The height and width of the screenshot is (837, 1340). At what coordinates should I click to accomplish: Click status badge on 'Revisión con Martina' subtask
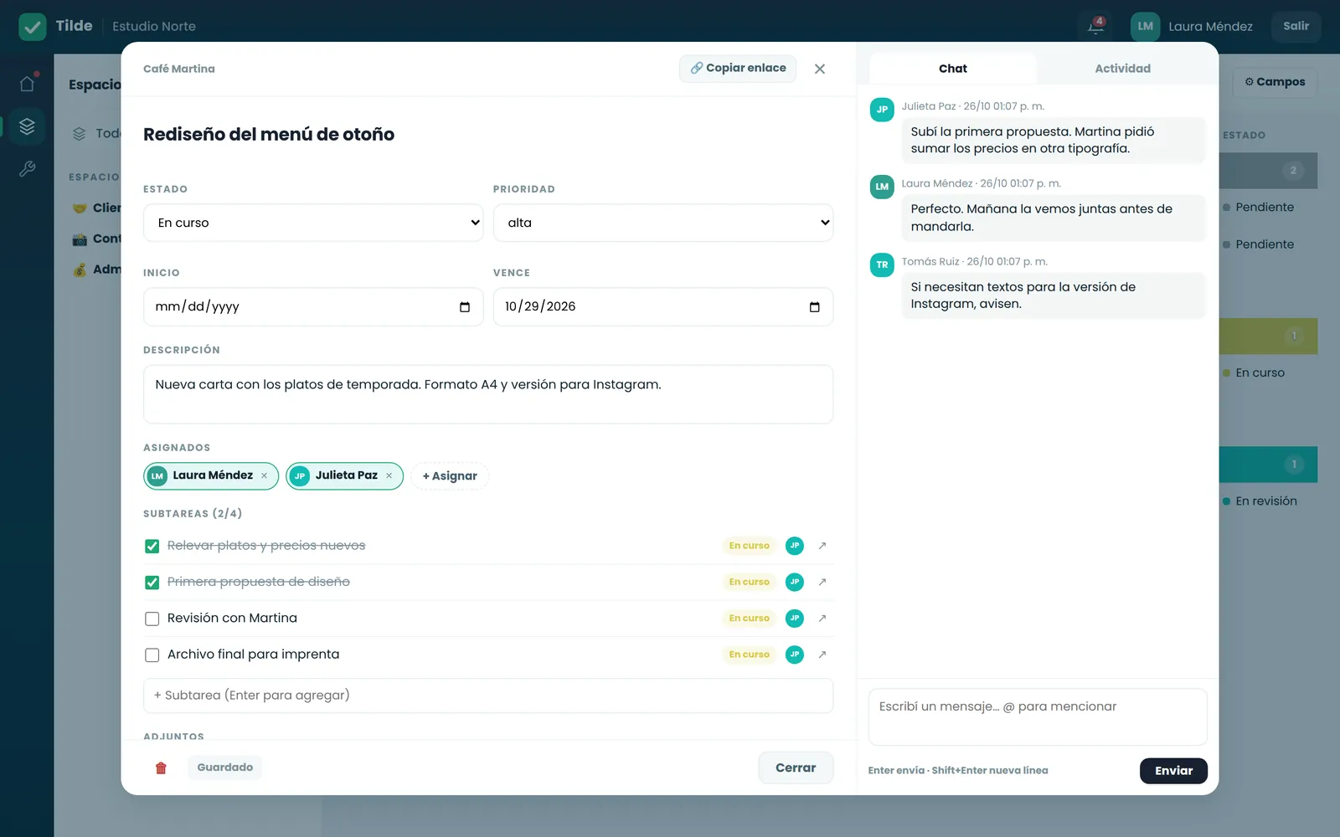click(749, 619)
